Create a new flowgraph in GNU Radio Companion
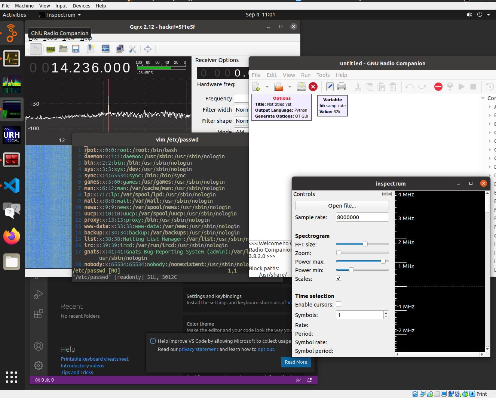The width and height of the screenshot is (496, 398). click(257, 86)
